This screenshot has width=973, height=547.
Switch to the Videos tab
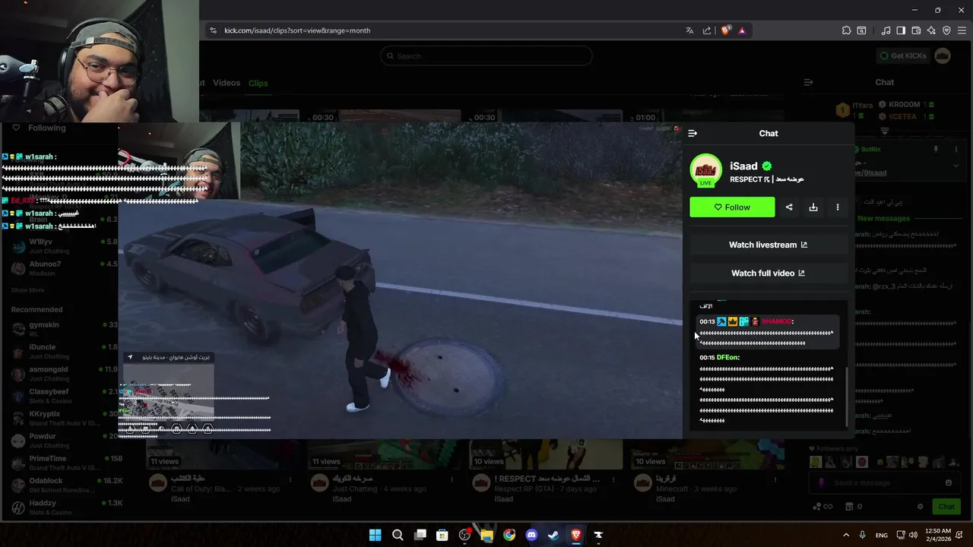pyautogui.click(x=227, y=83)
